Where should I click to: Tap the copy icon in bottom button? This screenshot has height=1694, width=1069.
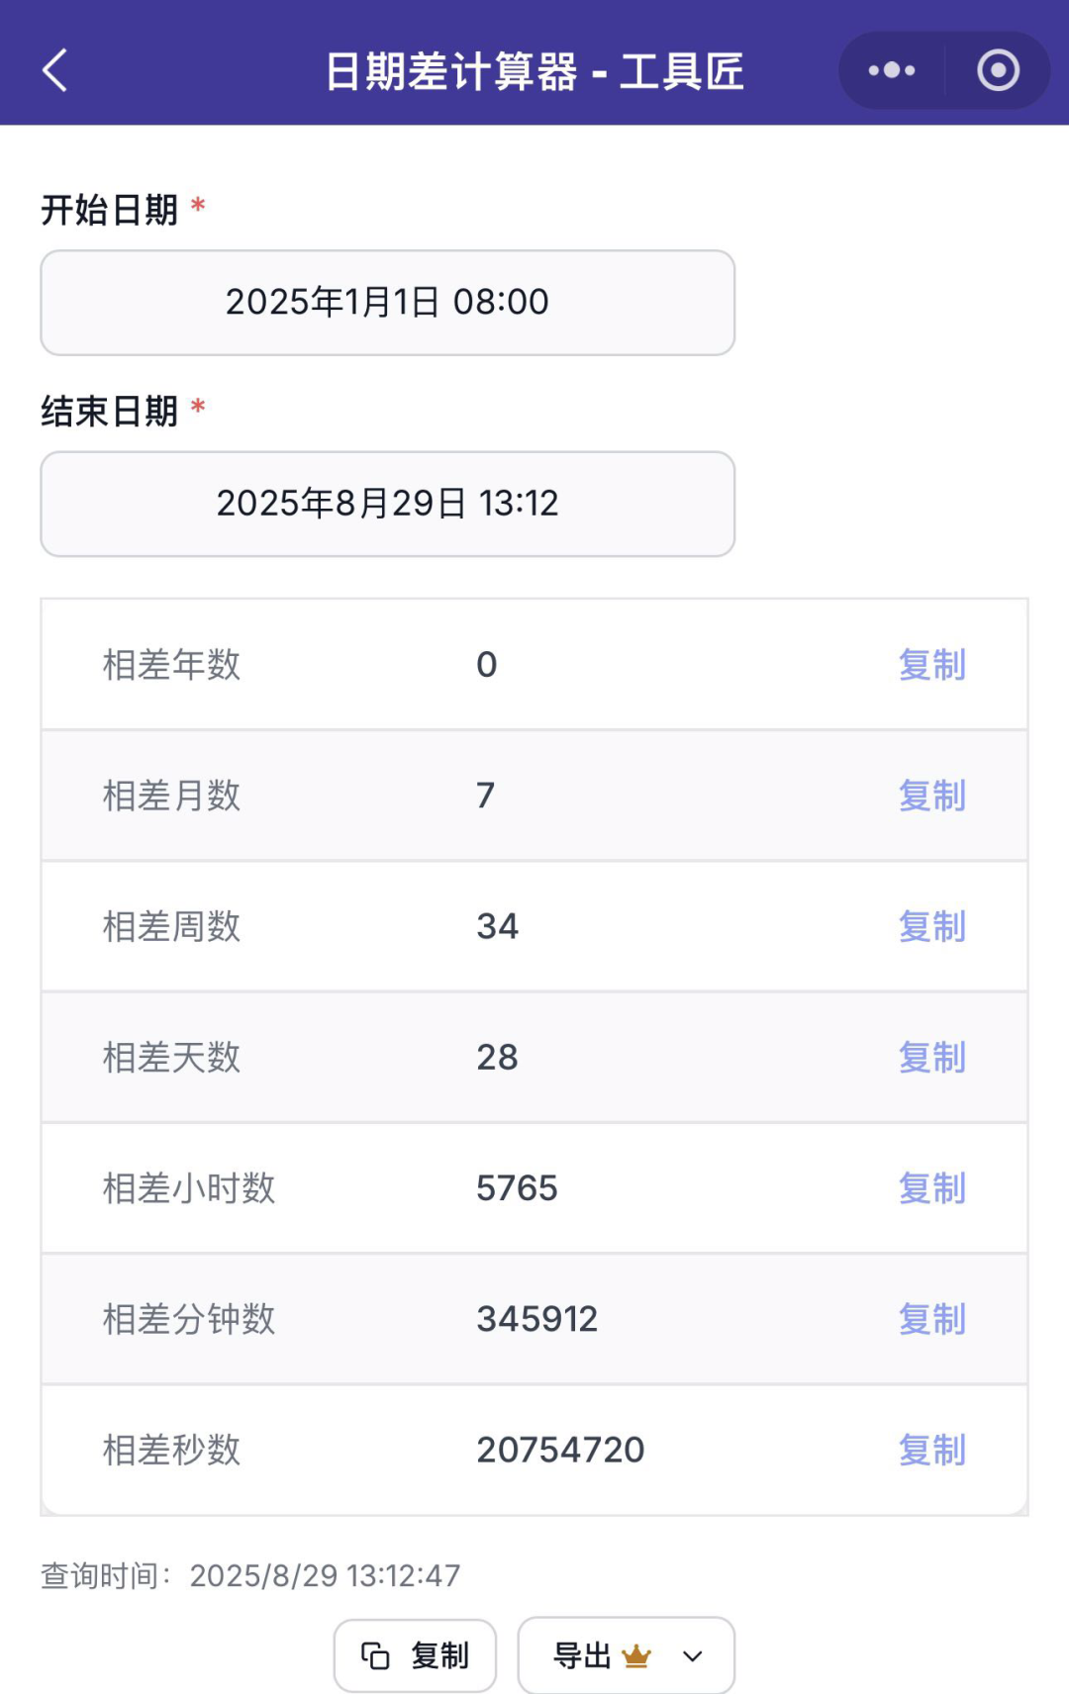pos(375,1655)
